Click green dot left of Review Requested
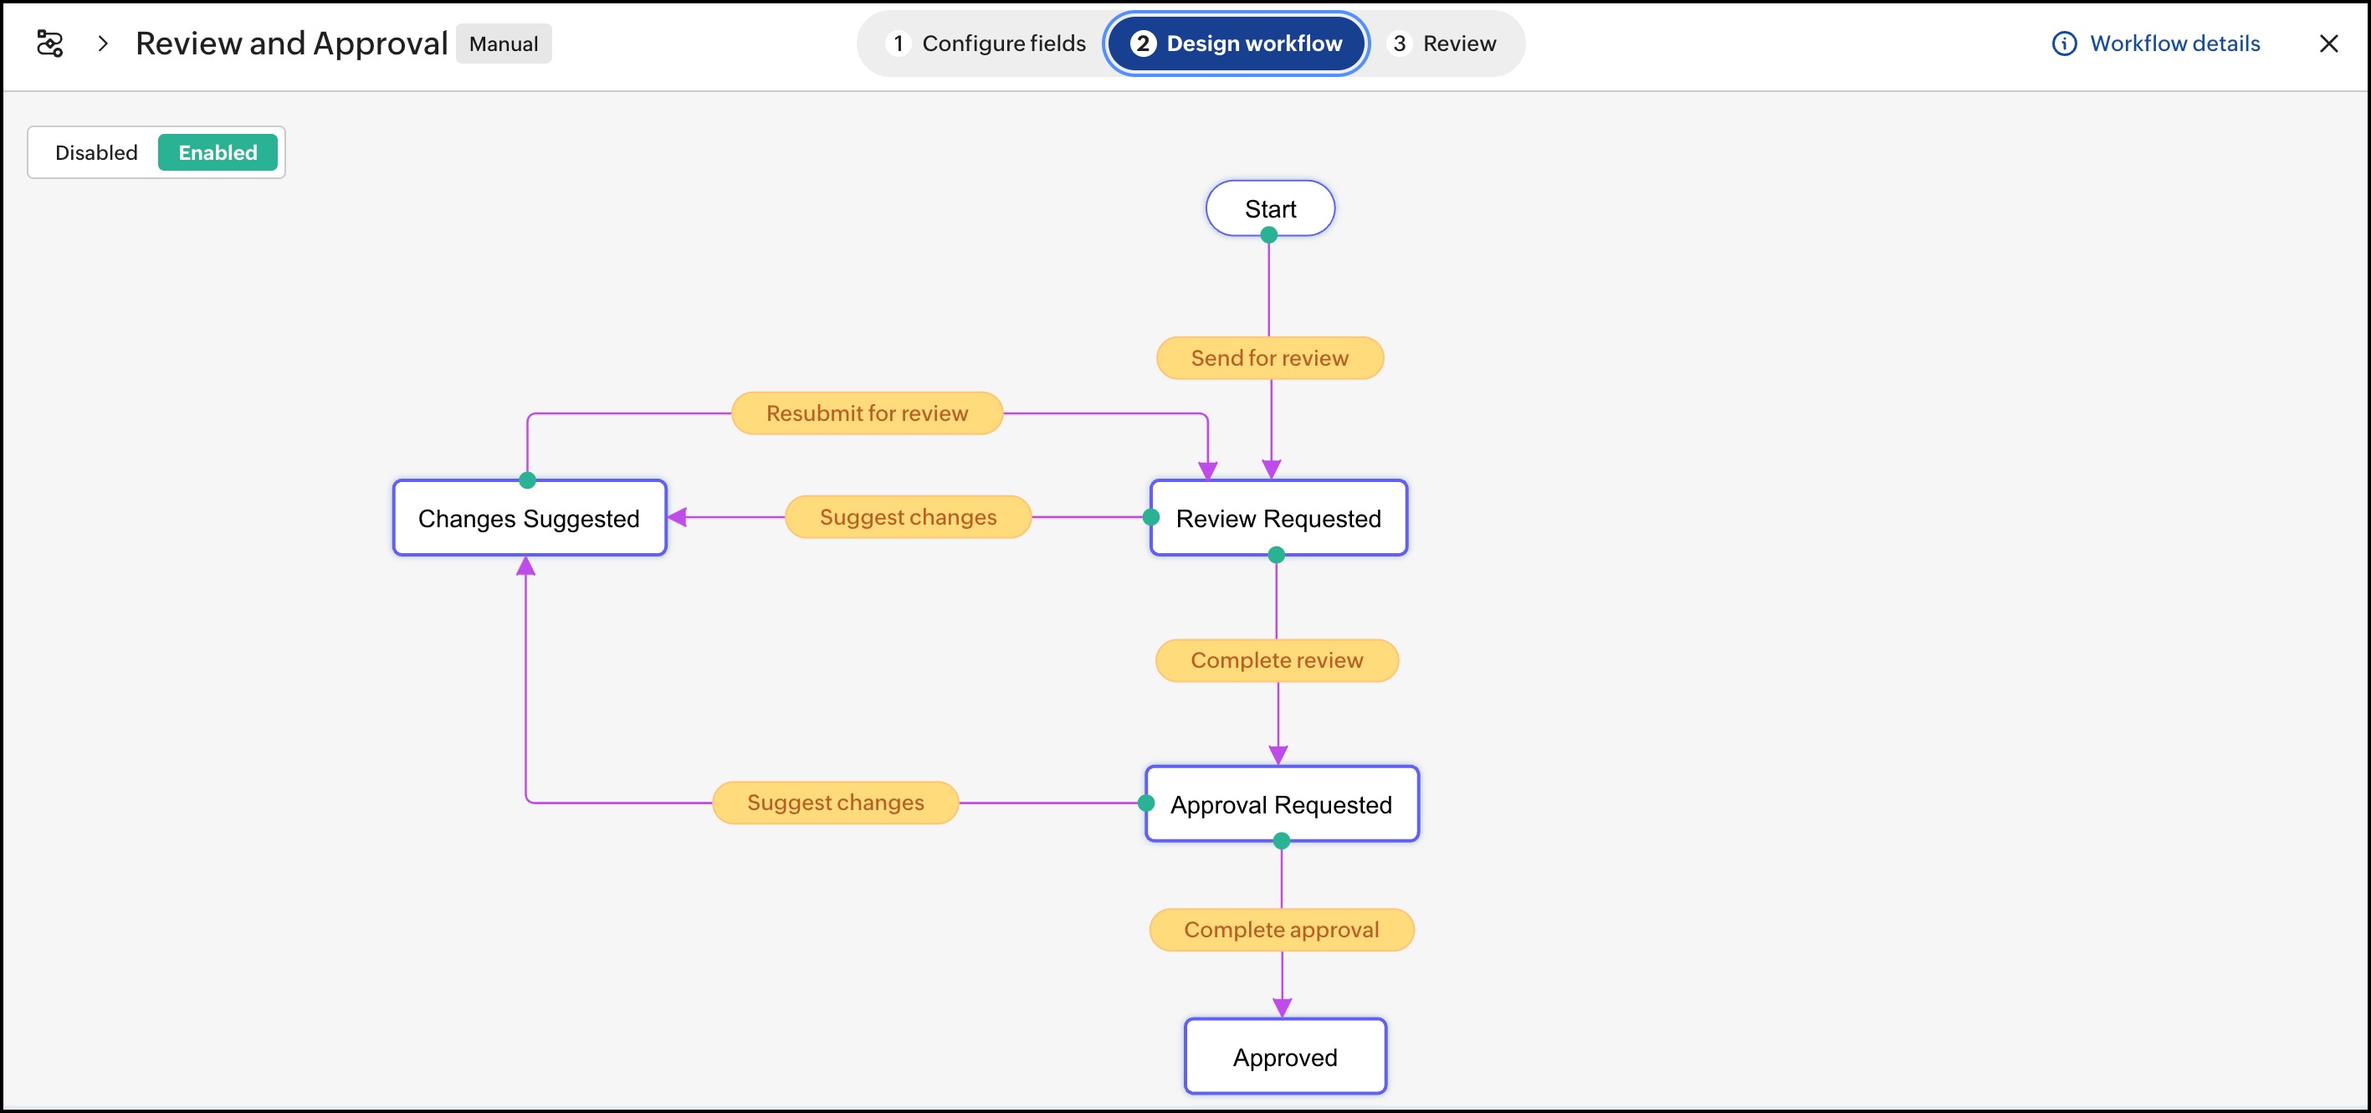This screenshot has width=2371, height=1113. (x=1150, y=517)
